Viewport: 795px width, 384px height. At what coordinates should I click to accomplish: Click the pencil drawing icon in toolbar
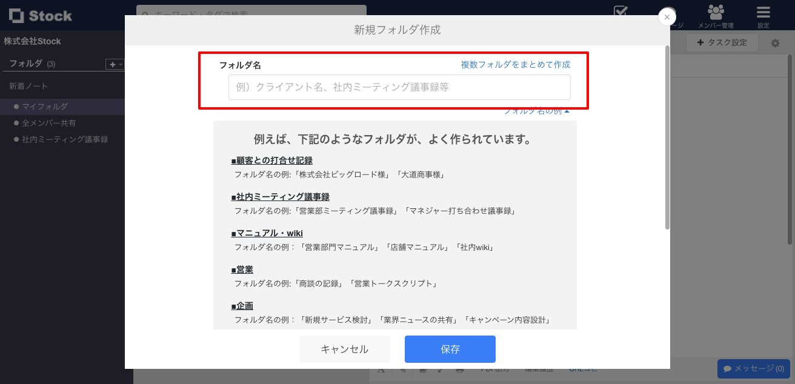point(441,369)
